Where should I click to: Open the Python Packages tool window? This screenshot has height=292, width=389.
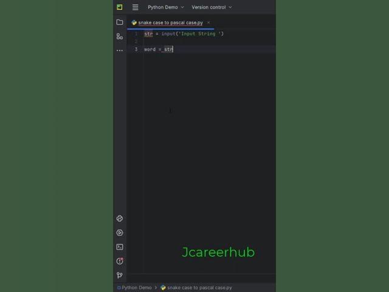click(120, 218)
